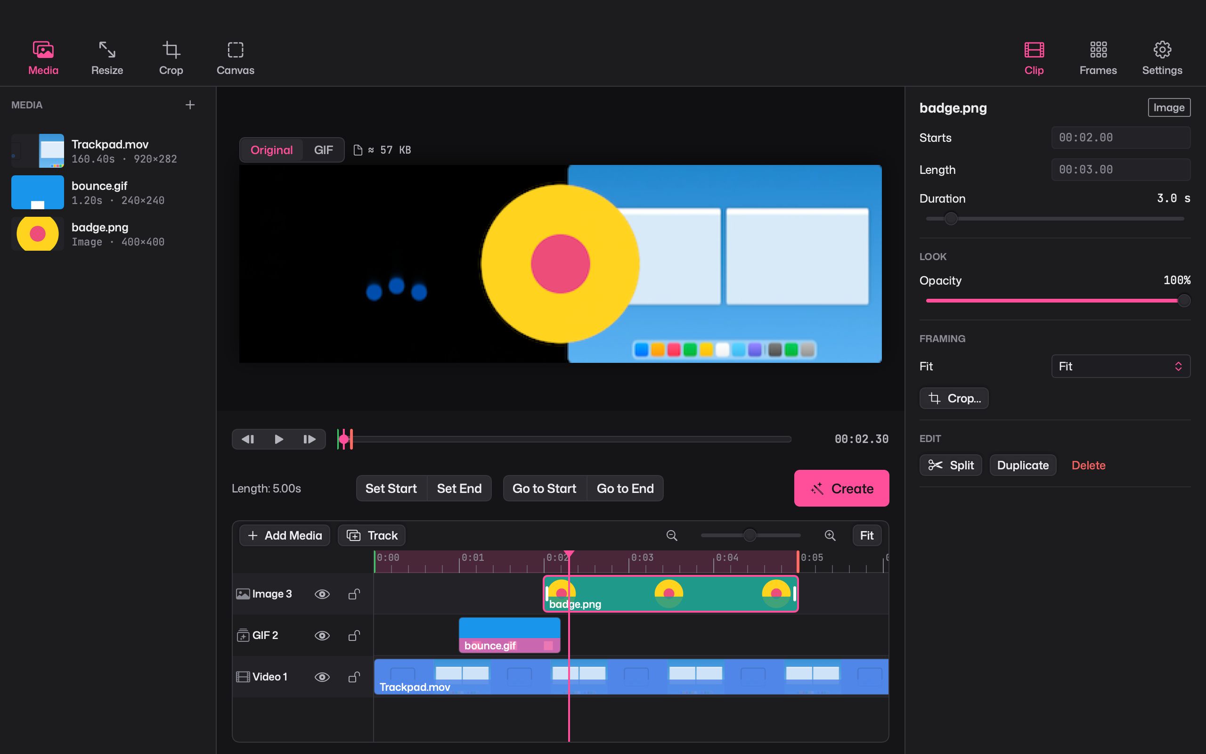Delete the selected clip
Screen dimensions: 1206x754
pos(1088,465)
